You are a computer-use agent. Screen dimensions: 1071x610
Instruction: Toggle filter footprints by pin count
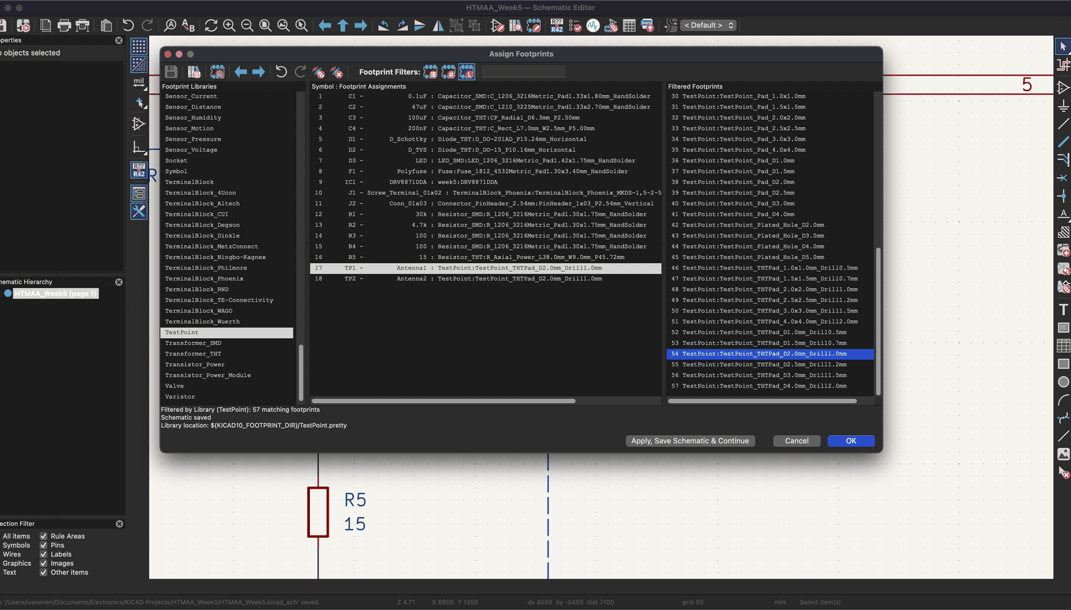coord(448,72)
